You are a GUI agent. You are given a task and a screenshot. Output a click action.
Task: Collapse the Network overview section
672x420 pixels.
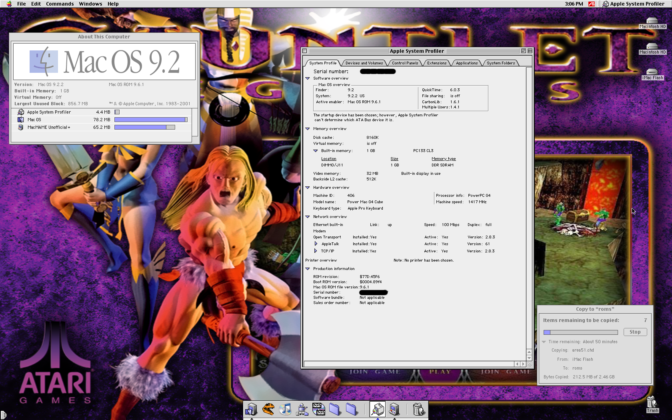(x=308, y=217)
